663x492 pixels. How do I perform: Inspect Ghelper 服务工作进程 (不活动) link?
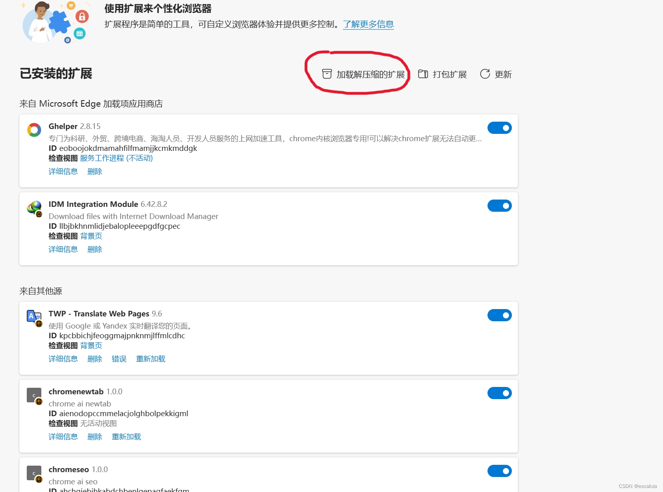click(x=116, y=158)
